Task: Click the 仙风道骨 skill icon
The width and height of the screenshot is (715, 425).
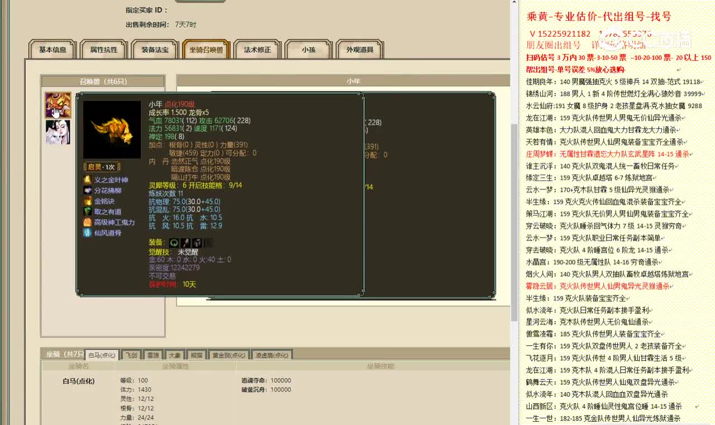Action: coord(87,233)
